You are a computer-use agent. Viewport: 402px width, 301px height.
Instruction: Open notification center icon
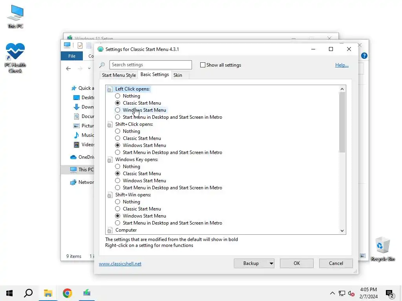tap(390, 294)
